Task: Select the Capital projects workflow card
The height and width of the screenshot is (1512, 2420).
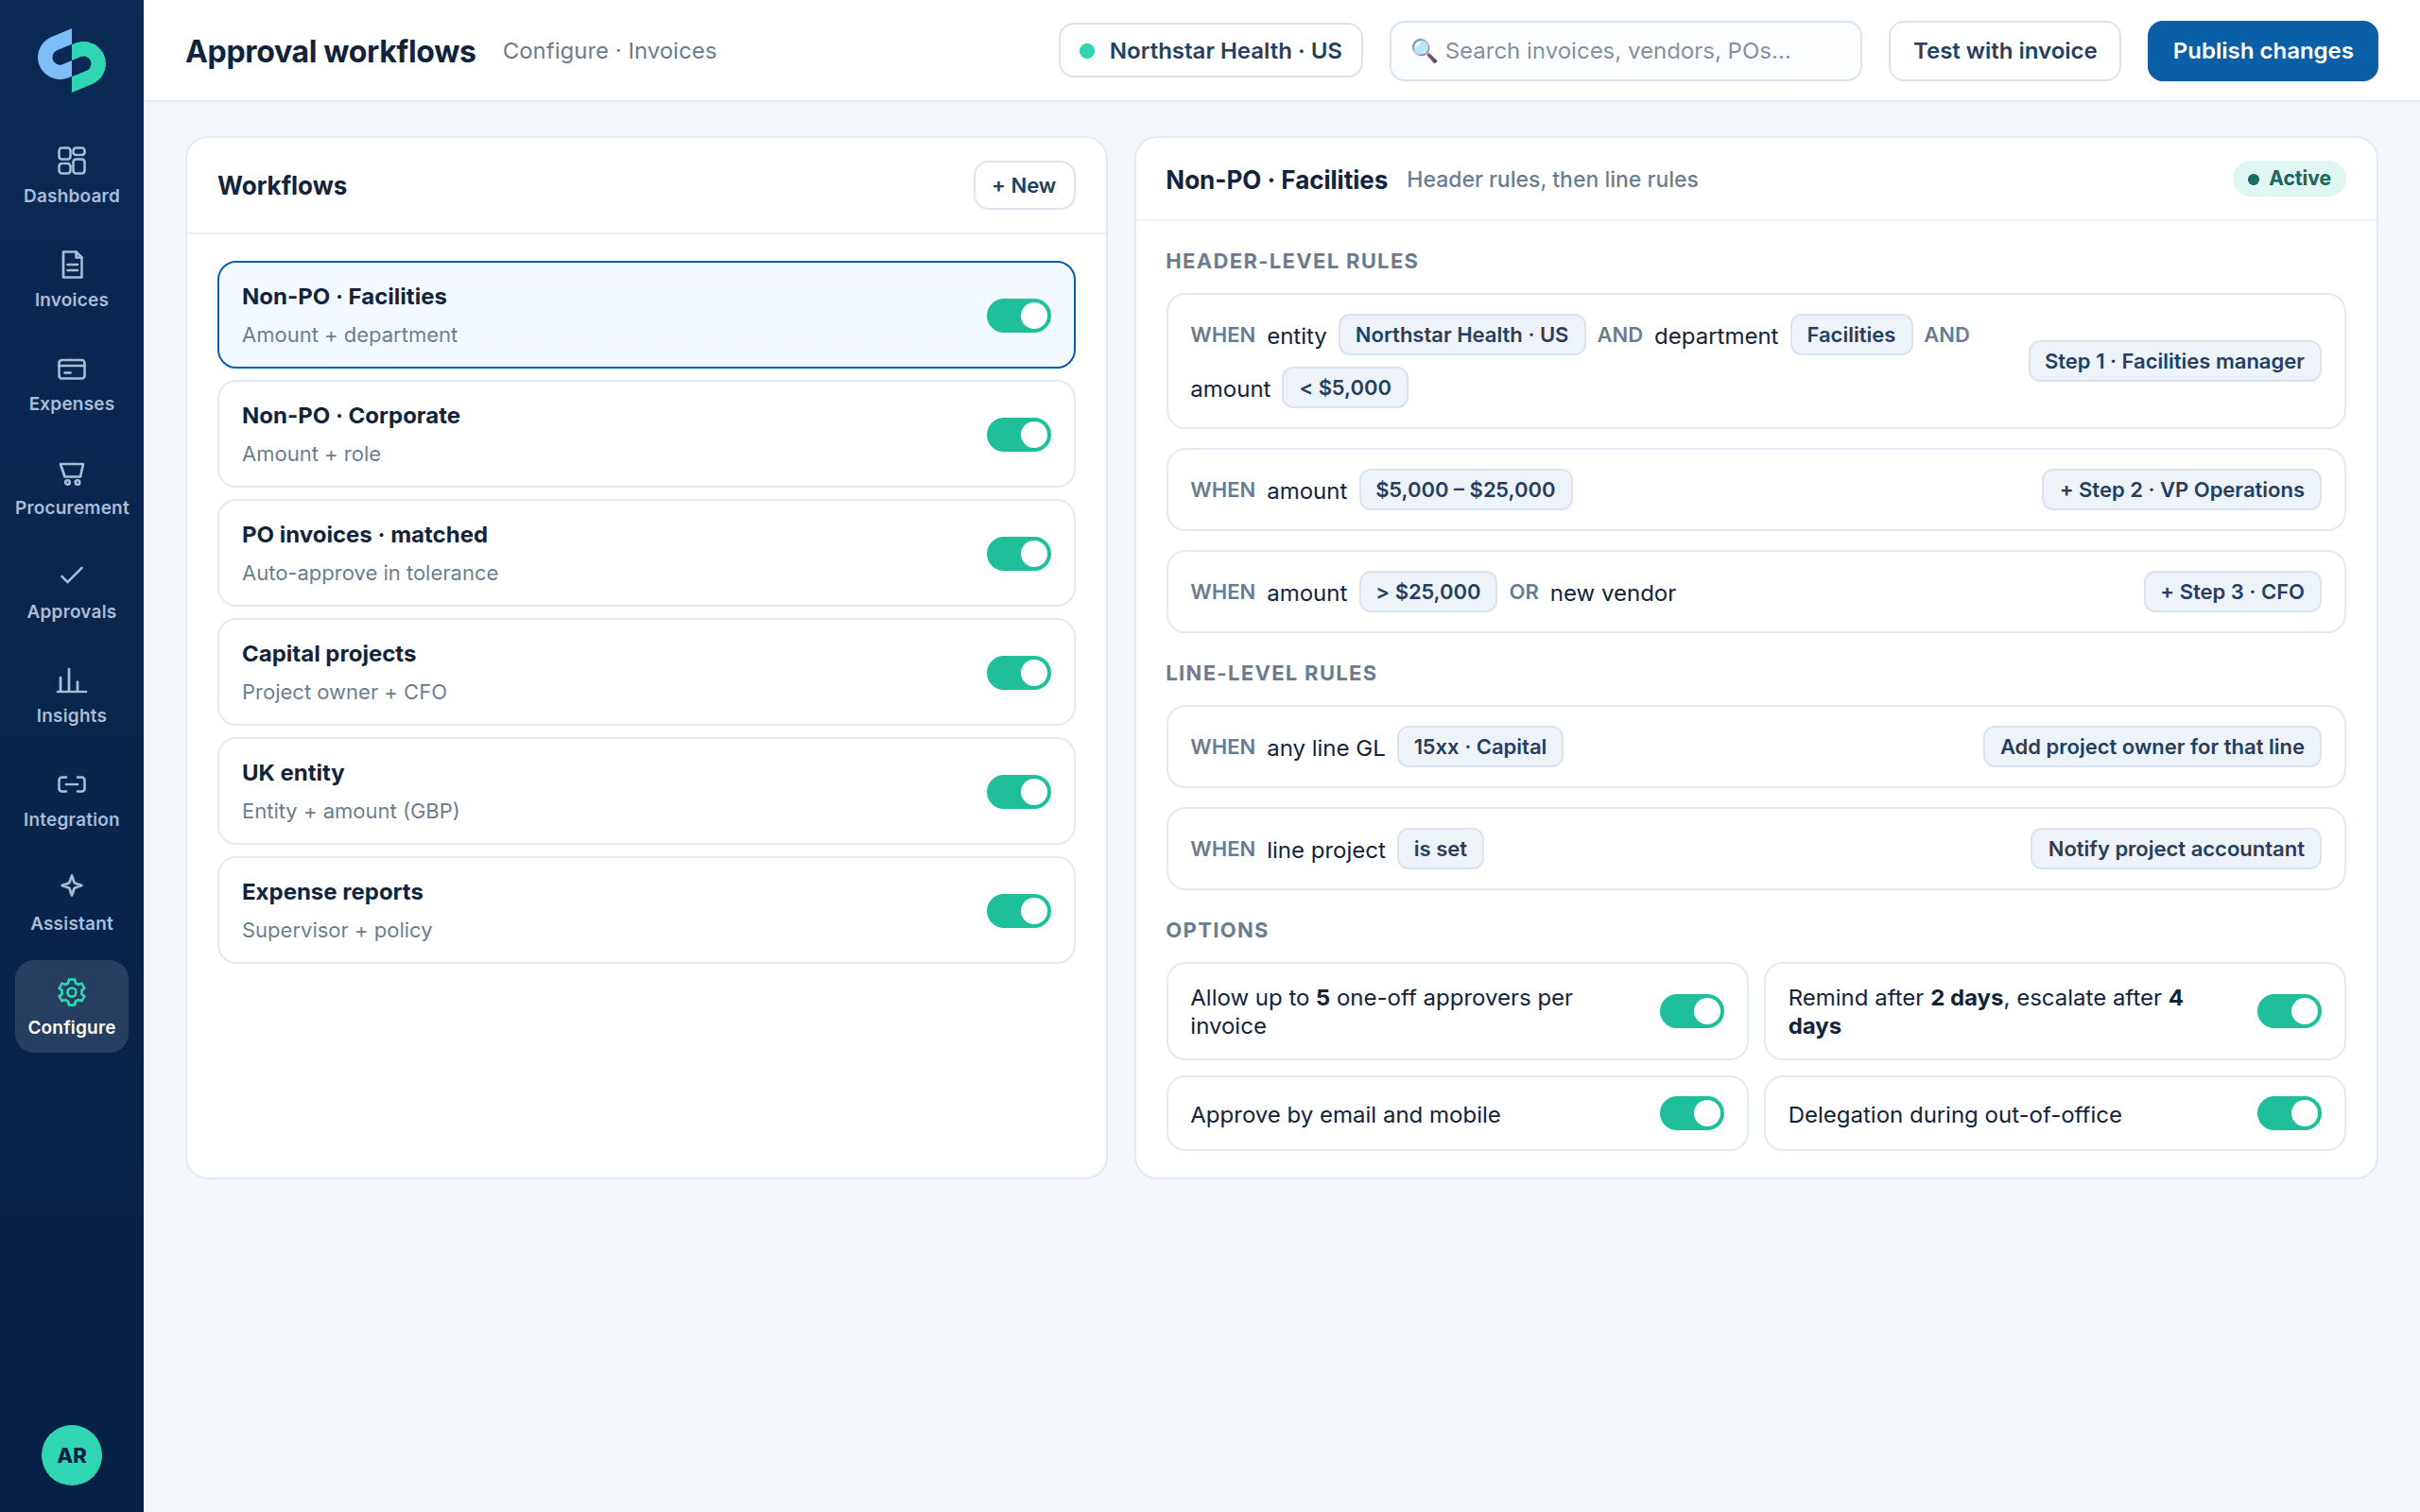Action: (x=646, y=672)
